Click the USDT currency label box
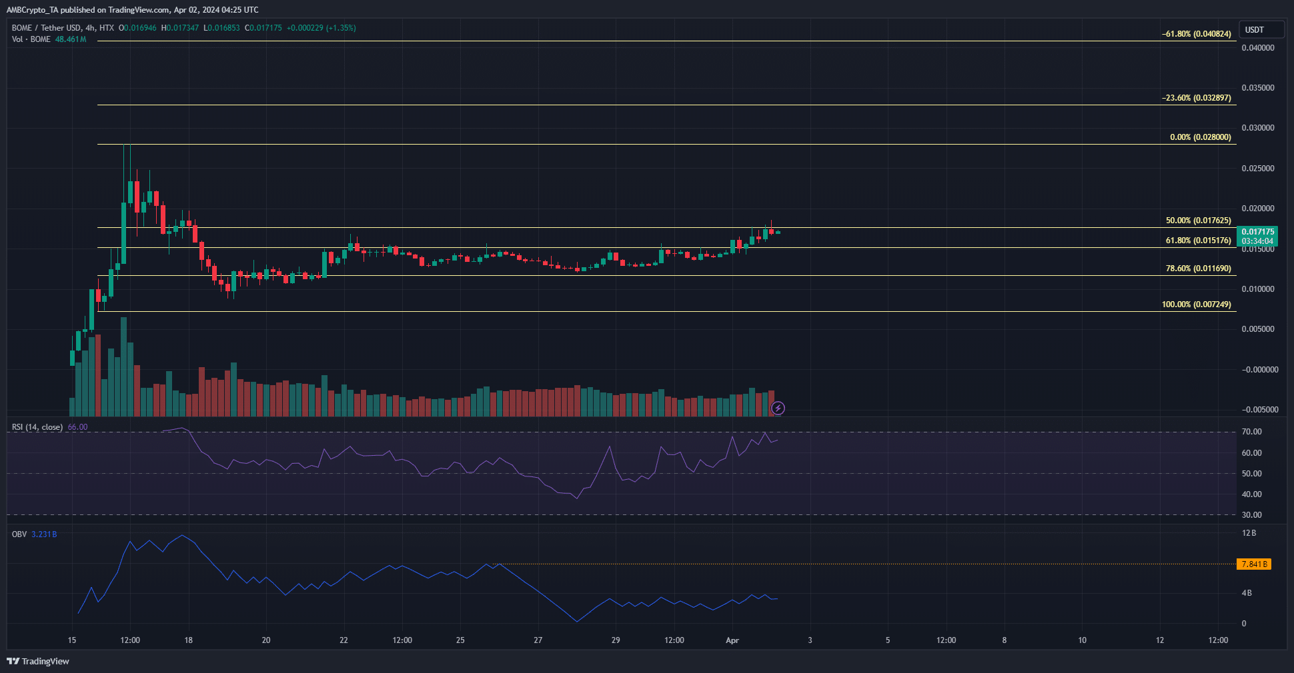 pos(1261,29)
